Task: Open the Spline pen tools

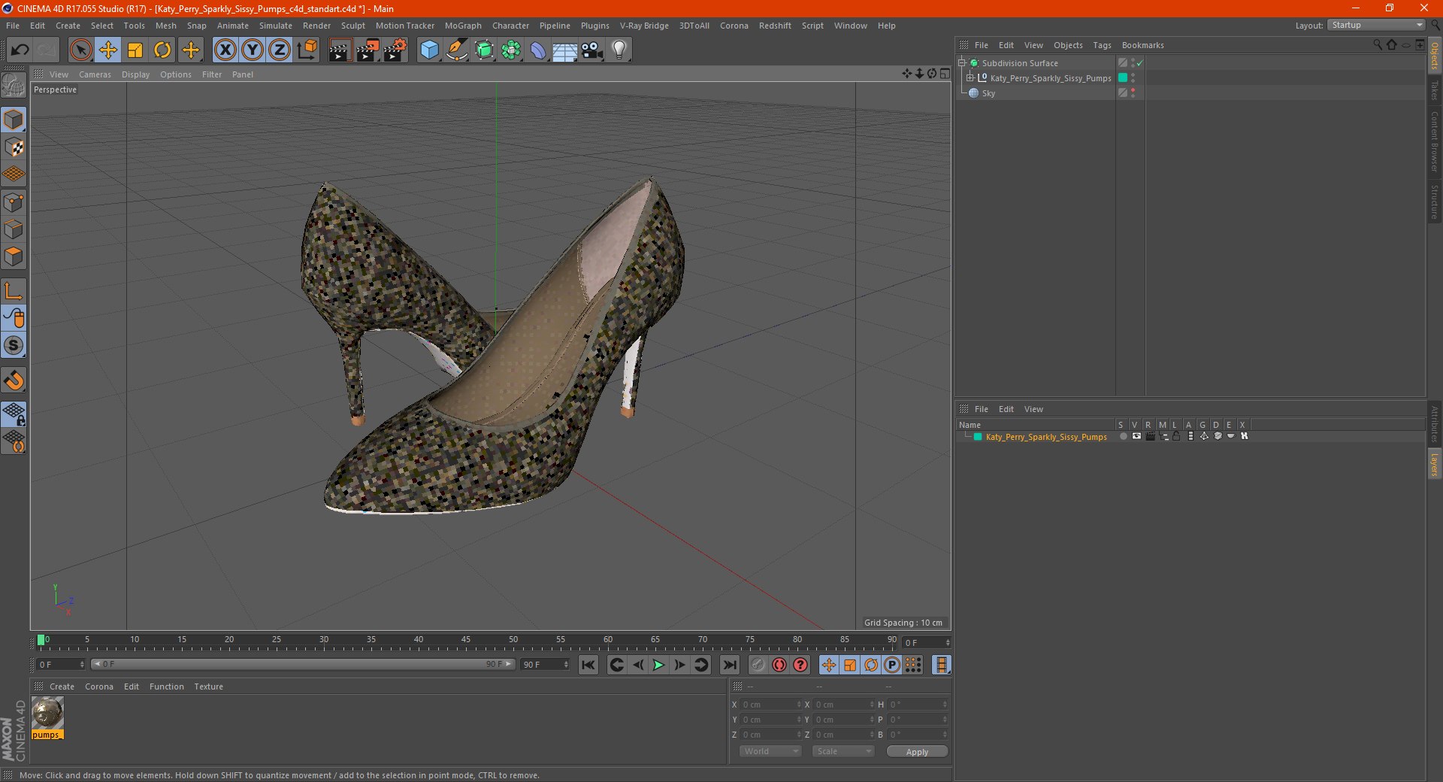Action: point(457,50)
